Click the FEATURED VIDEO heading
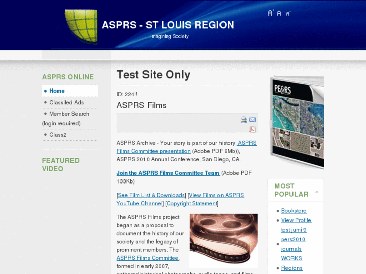Image resolution: width=366 pixels, height=274 pixels. (x=61, y=165)
